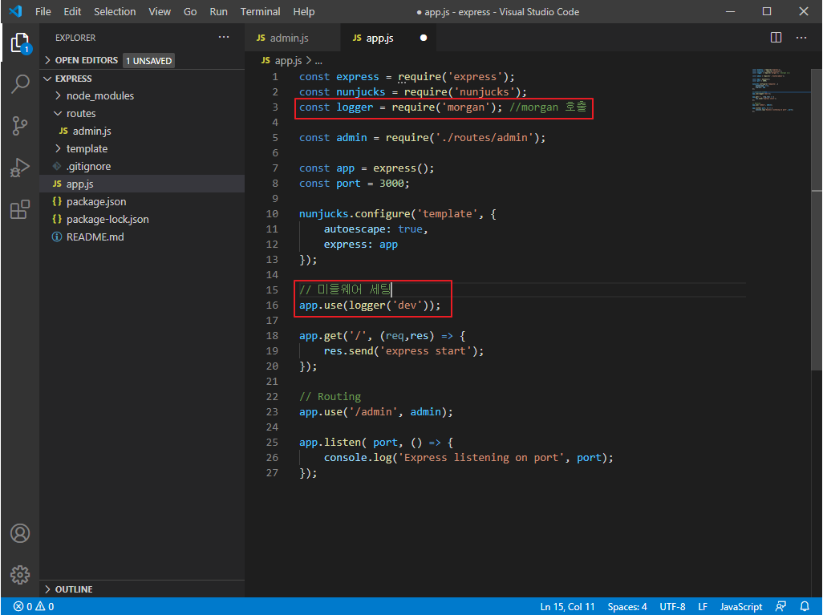Click the editor minimap preview
This screenshot has width=823, height=615.
pos(780,89)
